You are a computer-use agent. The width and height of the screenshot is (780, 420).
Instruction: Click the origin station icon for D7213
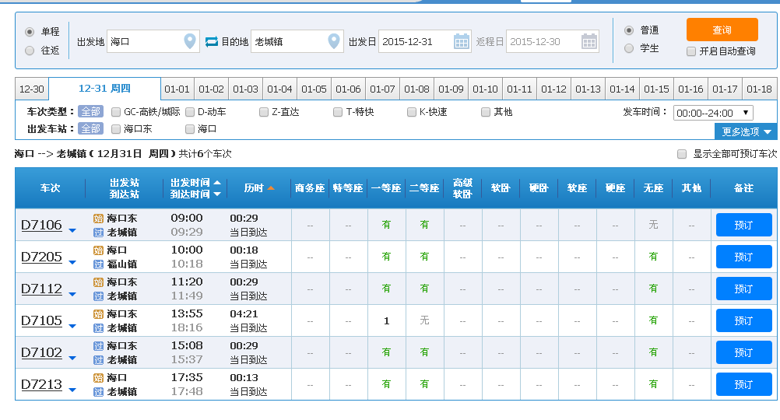point(99,378)
